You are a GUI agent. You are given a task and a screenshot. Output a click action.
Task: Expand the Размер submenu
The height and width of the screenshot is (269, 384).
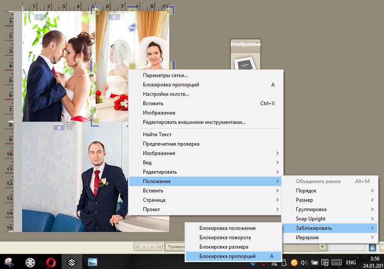[x=330, y=200]
